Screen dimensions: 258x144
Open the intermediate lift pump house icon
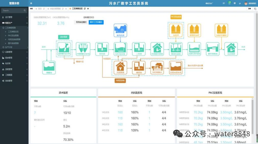[157, 49]
